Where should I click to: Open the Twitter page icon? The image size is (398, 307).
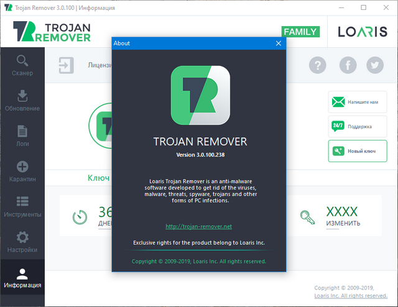pos(375,65)
